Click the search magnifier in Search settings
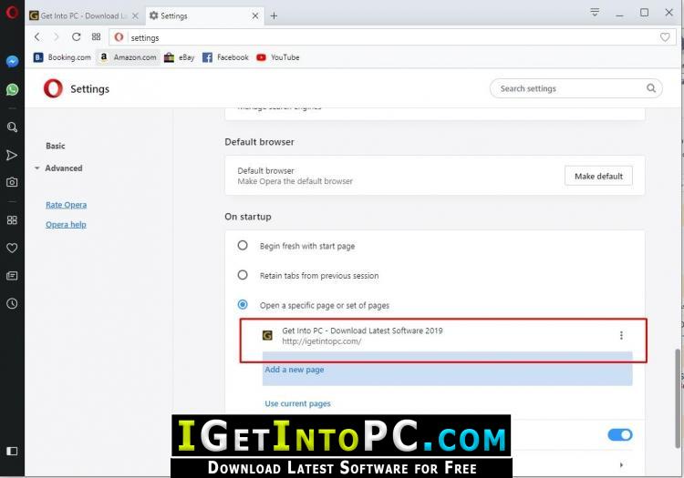 [651, 88]
